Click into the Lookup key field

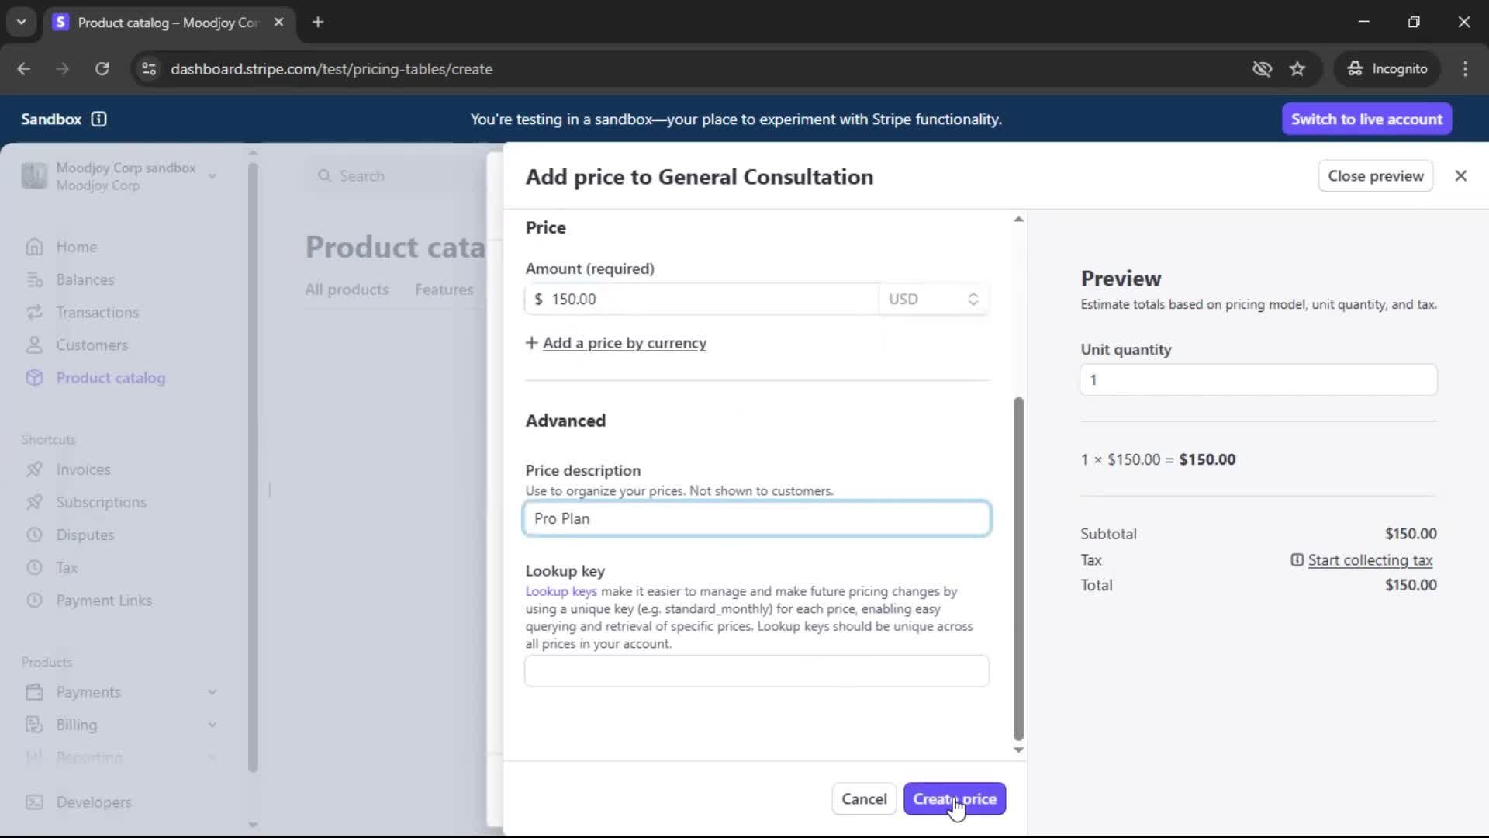(x=756, y=671)
